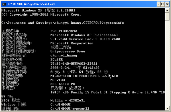Click the typed command 'systeminfo'

pyautogui.click(x=114, y=23)
